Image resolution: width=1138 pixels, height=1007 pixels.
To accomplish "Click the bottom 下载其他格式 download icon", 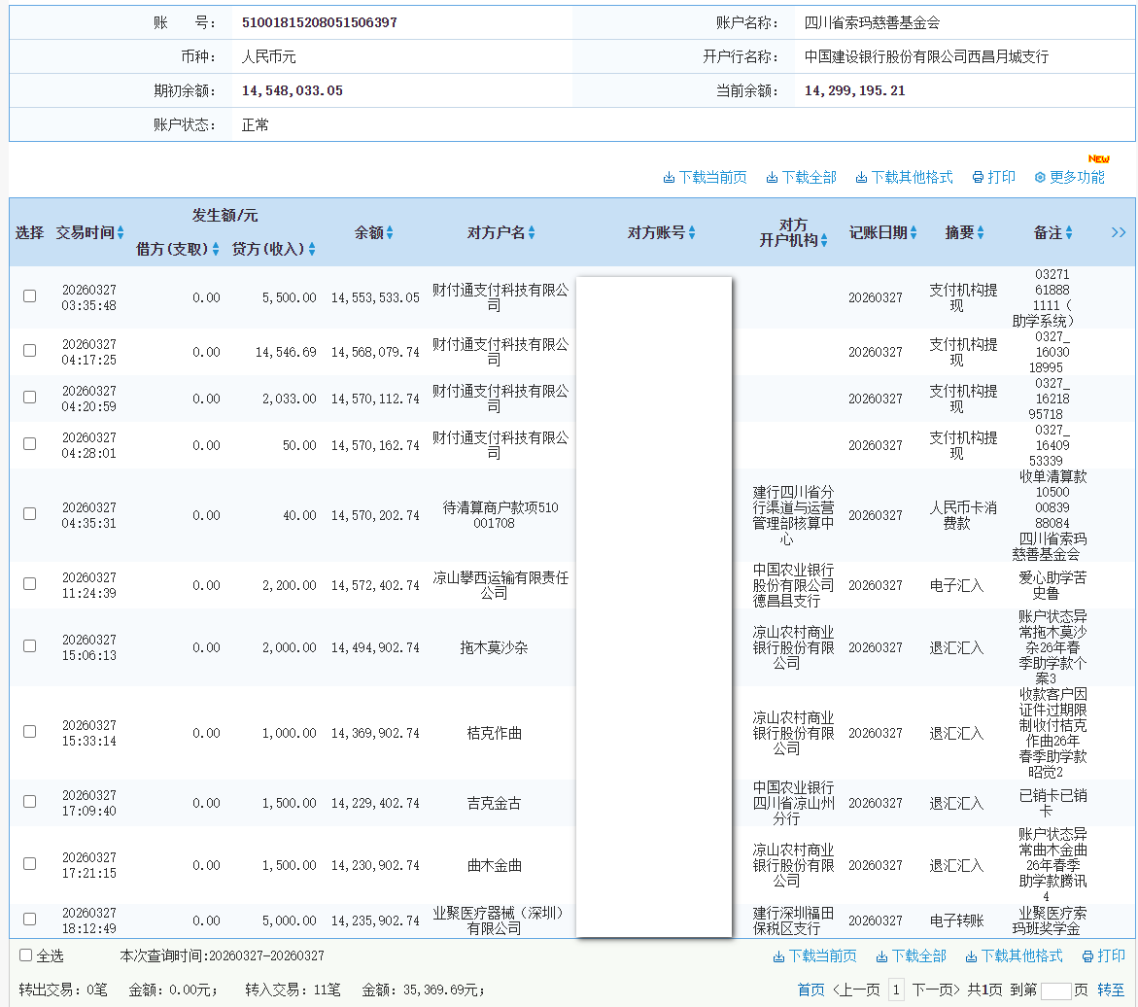I will 971,956.
